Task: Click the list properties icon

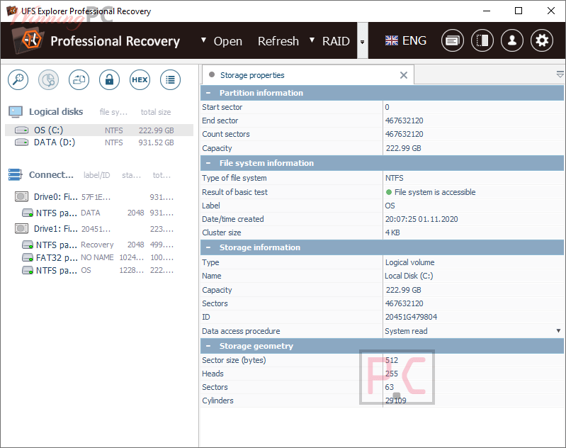Action: pyautogui.click(x=170, y=80)
